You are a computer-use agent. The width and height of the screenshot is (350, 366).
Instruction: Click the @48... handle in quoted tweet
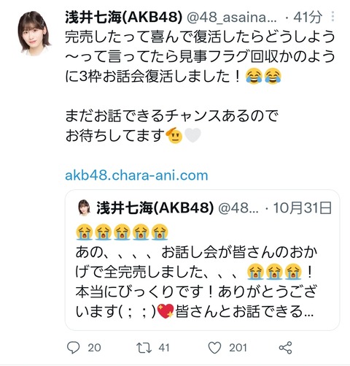[238, 208]
